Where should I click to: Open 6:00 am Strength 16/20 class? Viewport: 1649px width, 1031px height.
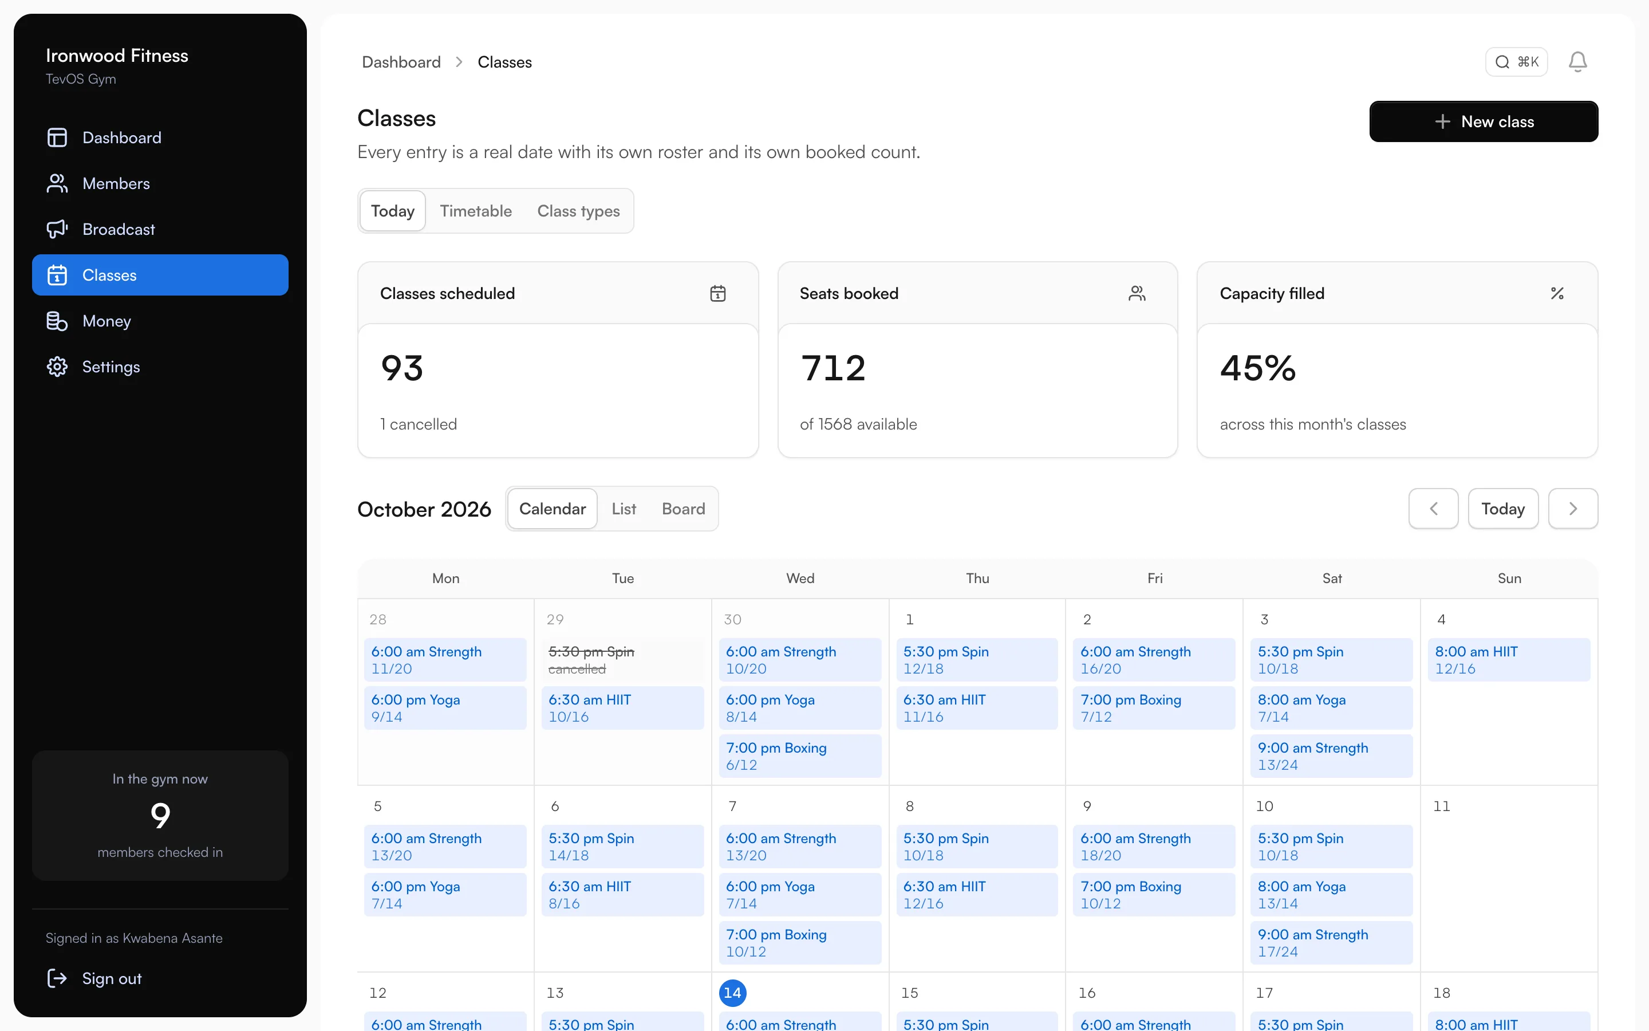(1154, 659)
